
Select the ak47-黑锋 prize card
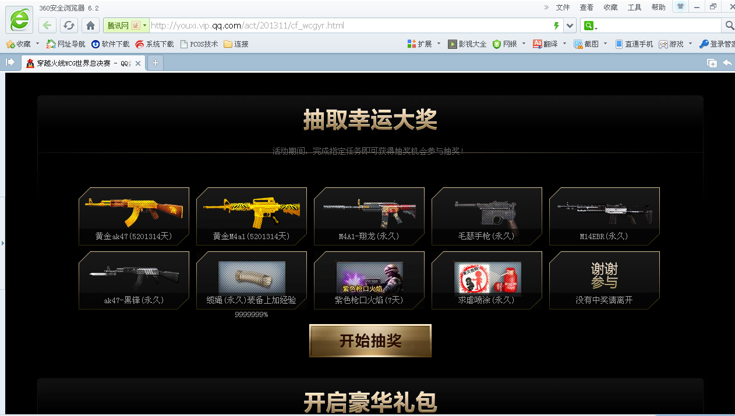(134, 280)
